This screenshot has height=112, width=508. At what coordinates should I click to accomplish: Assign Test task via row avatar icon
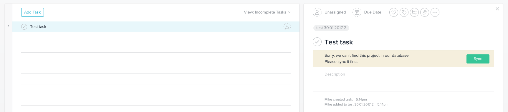tap(287, 27)
